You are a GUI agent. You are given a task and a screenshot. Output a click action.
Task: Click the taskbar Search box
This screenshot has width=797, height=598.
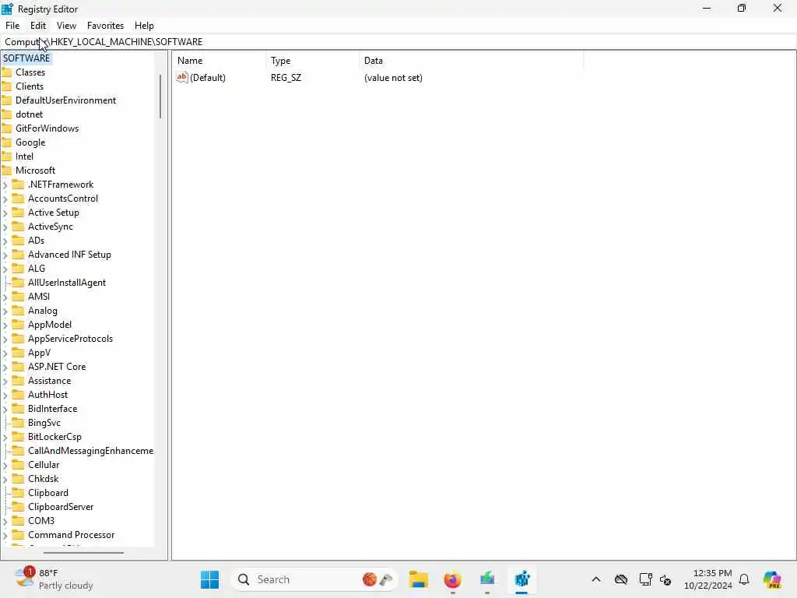[x=314, y=579]
